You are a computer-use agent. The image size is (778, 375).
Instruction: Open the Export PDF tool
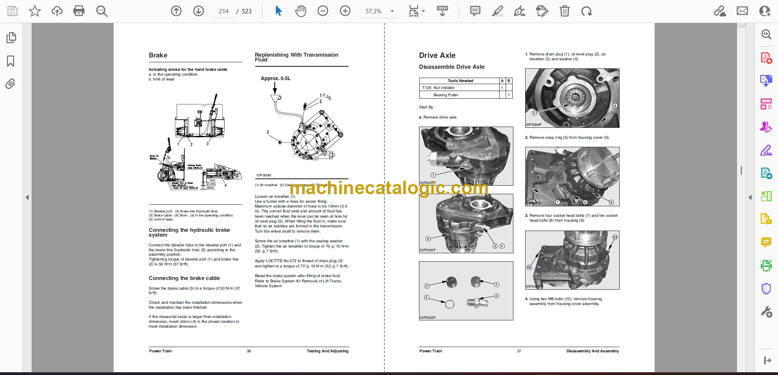766,81
